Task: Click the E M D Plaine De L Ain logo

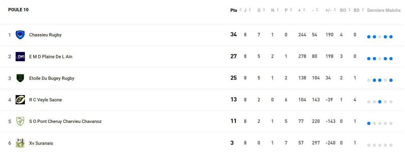Action: click(20, 57)
